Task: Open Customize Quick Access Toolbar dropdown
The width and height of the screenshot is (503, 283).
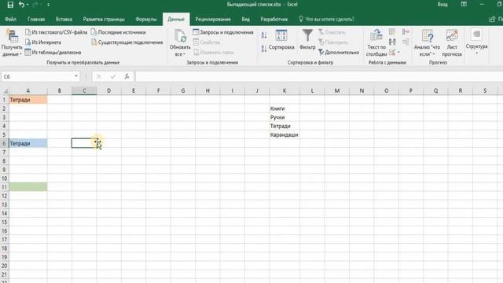Action: [x=48, y=5]
